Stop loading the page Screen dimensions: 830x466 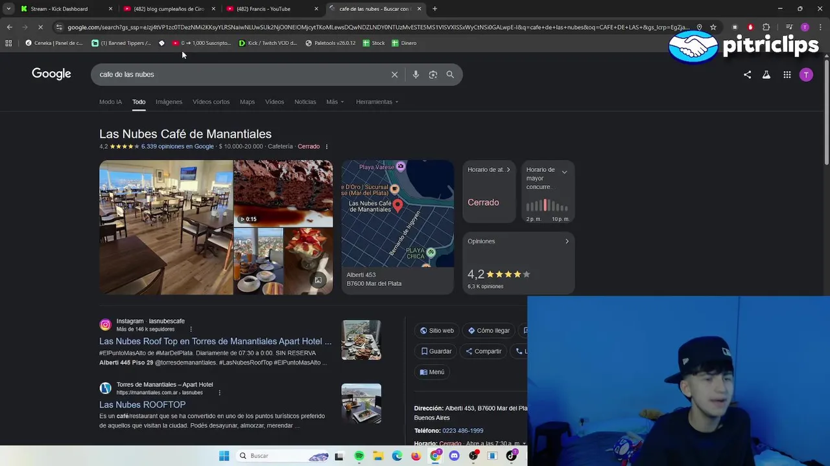coord(40,27)
